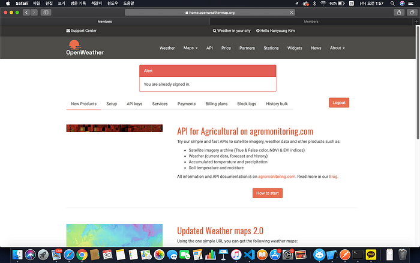This screenshot has width=420, height=263.
Task: Click the home.openweathermap.org address bar
Action: click(x=210, y=13)
